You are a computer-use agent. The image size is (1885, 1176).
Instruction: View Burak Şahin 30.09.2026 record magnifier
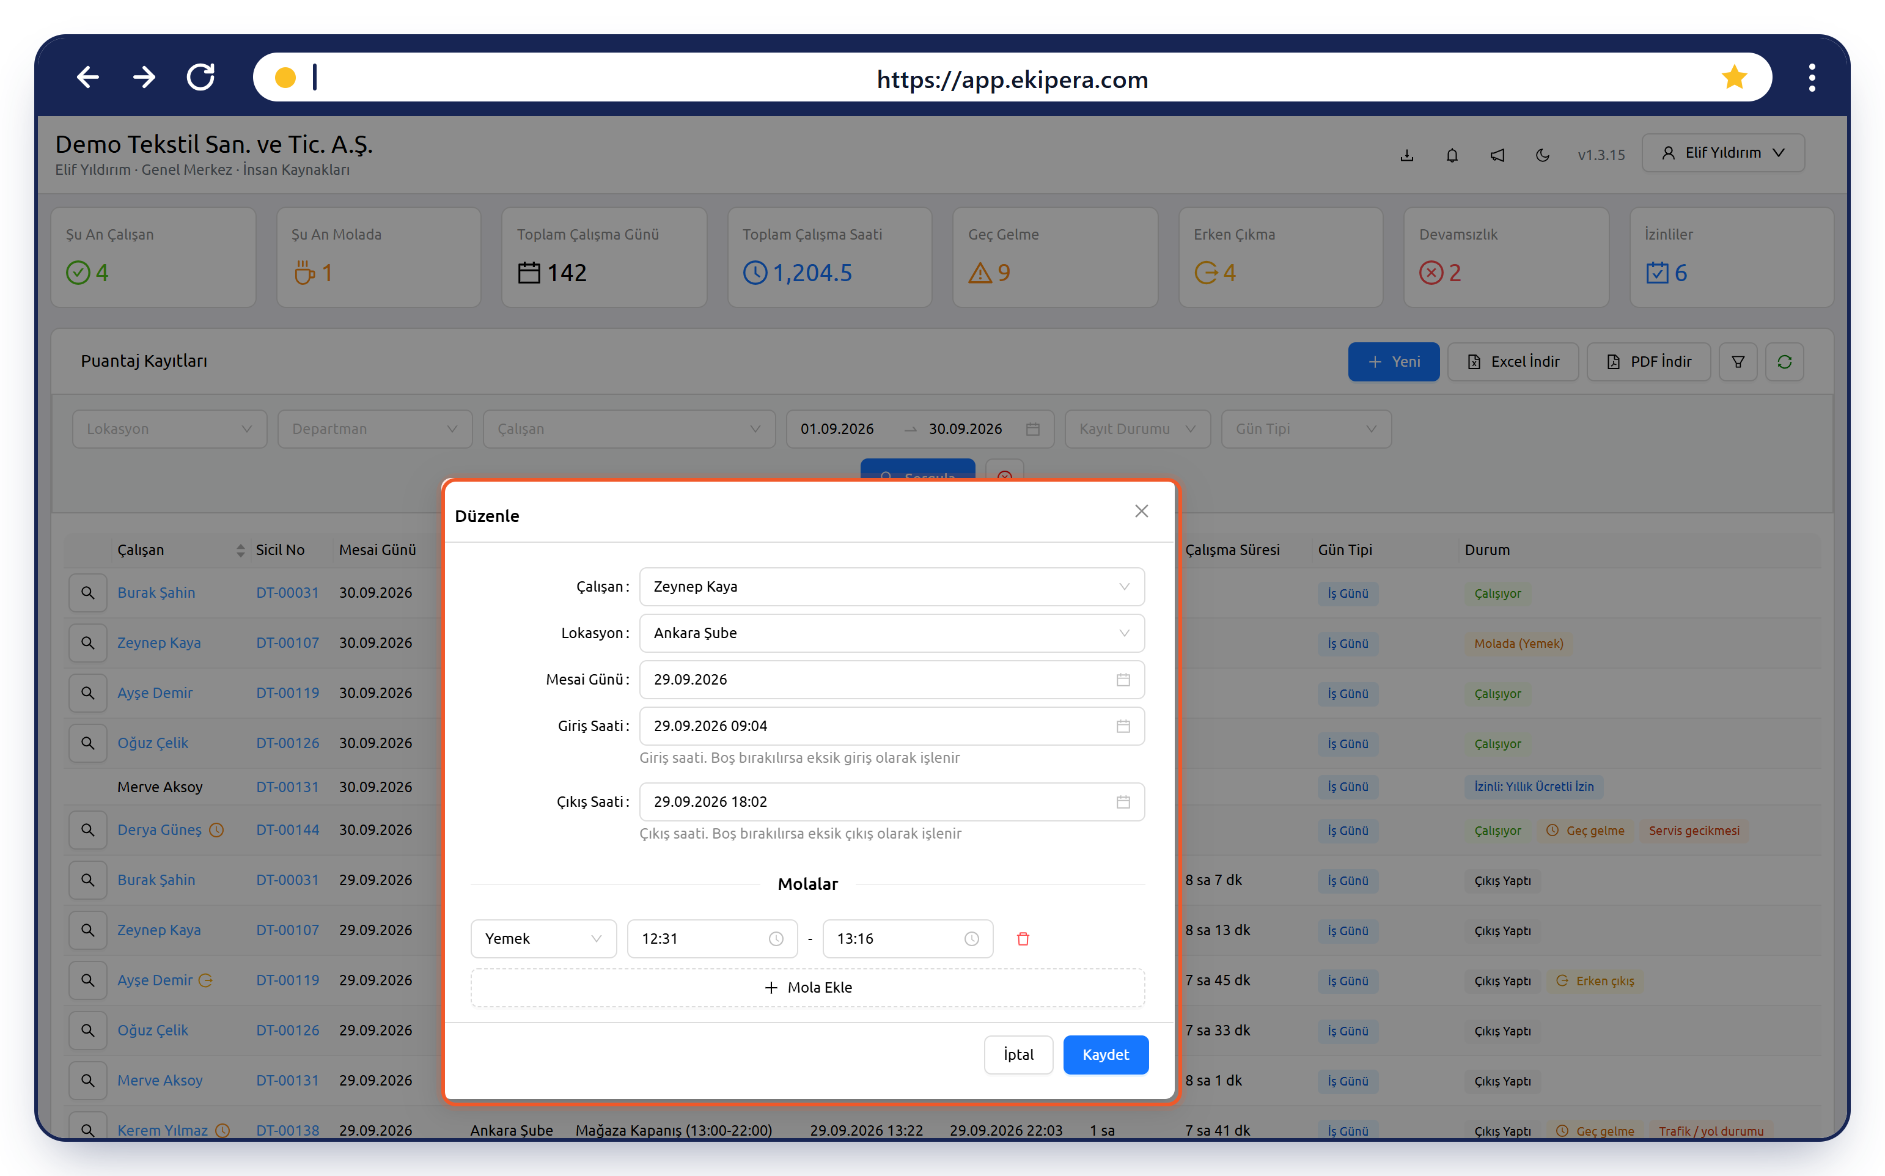tap(88, 593)
